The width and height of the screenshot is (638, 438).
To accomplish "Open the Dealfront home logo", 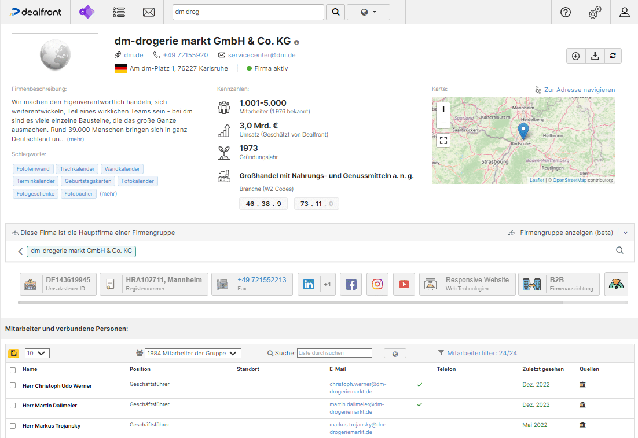I will 36,12.
